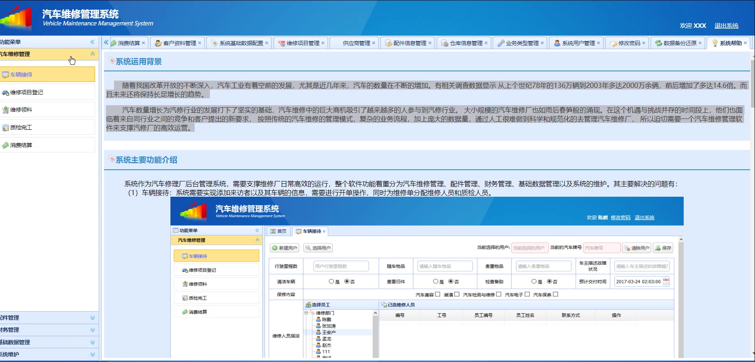Image resolution: width=755 pixels, height=362 pixels.
Task: Collapse the 功能菜单 sidebar panel
Action: (x=92, y=42)
